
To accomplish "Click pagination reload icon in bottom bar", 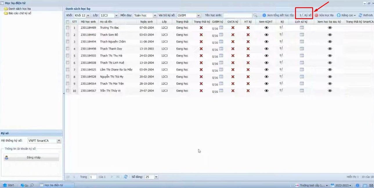I will [x=126, y=176].
